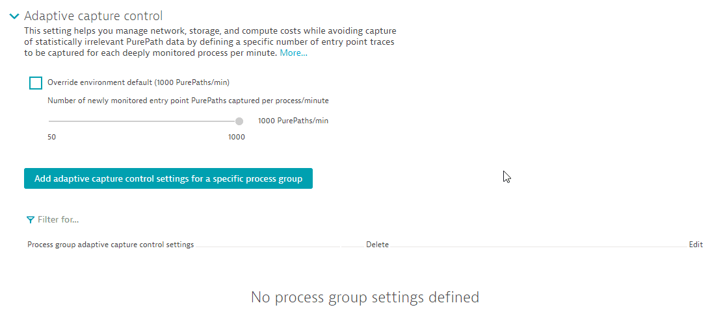The image size is (710, 314).
Task: Click the Override environment default label text
Action: coord(138,82)
